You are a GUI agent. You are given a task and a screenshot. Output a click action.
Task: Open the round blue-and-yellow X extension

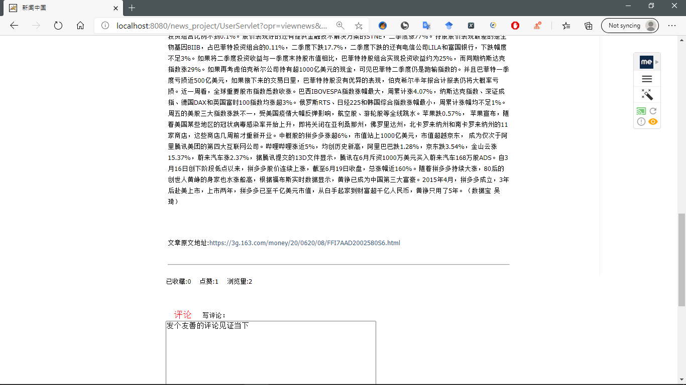tap(493, 26)
